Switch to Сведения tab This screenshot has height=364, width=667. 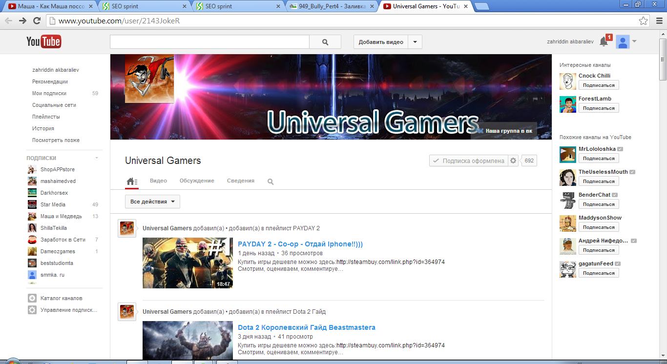[x=241, y=181]
